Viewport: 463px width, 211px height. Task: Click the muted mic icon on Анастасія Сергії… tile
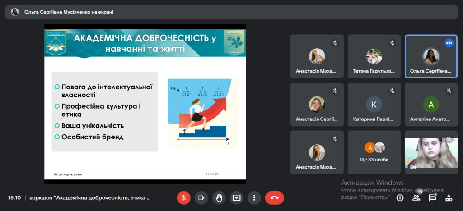[x=335, y=91]
